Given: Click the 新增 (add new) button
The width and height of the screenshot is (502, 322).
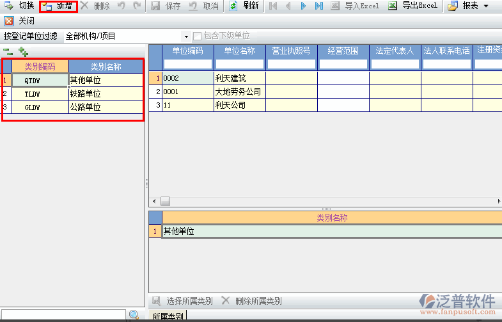Looking at the screenshot, I should [58, 6].
